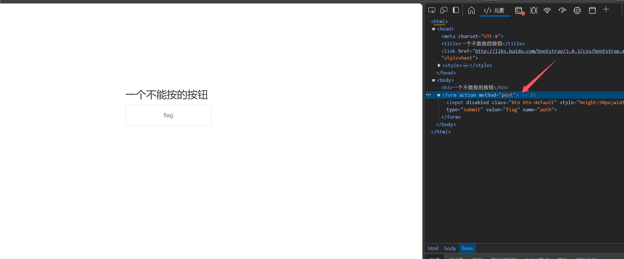Select html in the breadcrumb bar
This screenshot has width=624, height=259.
(433, 248)
